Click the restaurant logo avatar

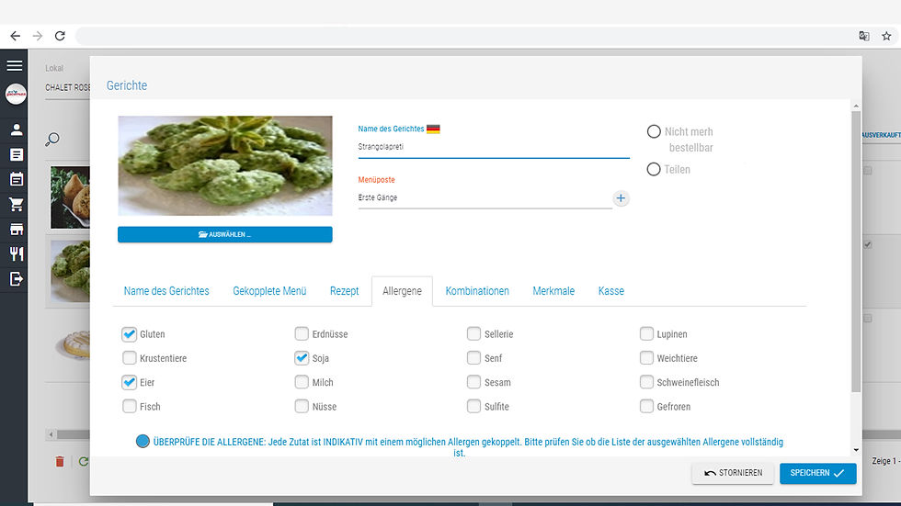(x=16, y=94)
